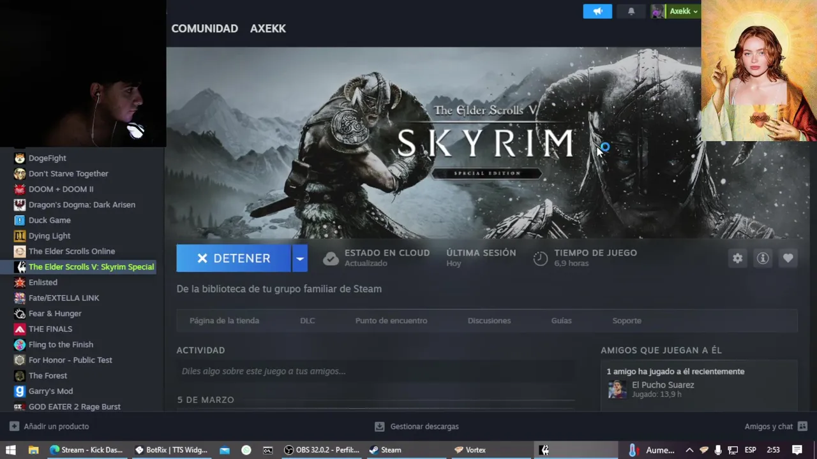Open Gestionar descargas
The height and width of the screenshot is (459, 817).
point(416,426)
